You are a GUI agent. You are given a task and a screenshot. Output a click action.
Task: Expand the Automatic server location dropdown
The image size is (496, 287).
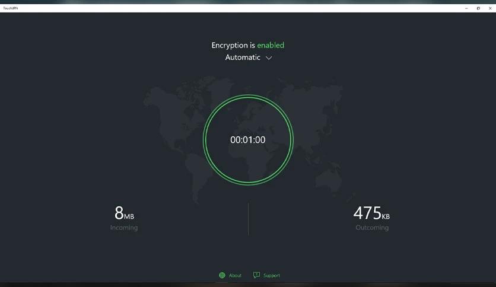(x=249, y=58)
